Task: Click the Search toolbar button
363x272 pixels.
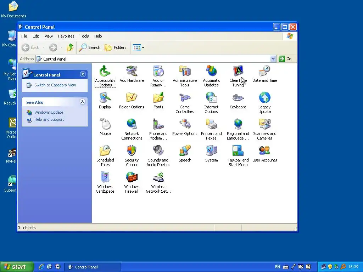Action: tap(90, 48)
